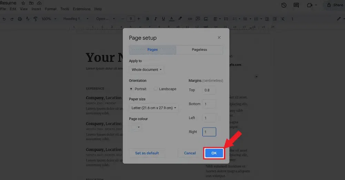The width and height of the screenshot is (345, 180).
Task: Open the Extensions menu
Action: pos(82,9)
